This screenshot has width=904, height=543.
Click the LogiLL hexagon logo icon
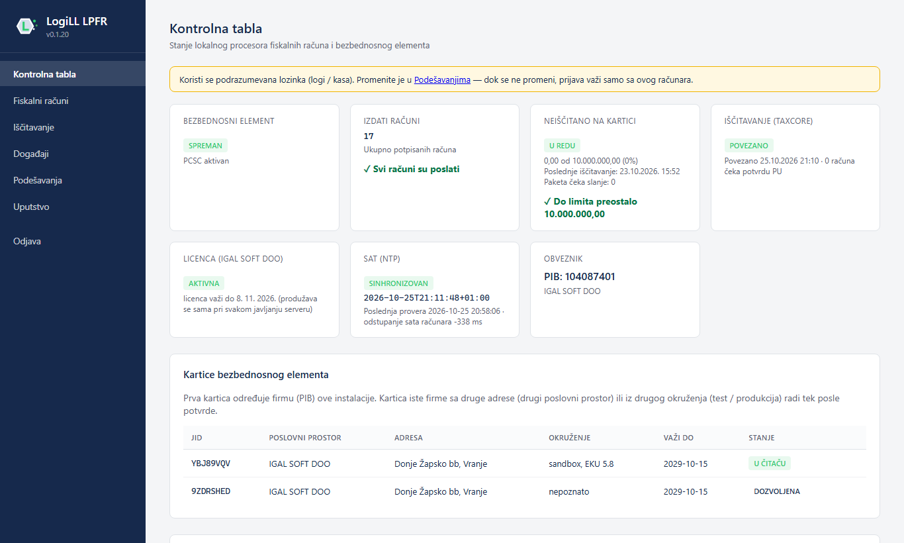click(x=26, y=26)
